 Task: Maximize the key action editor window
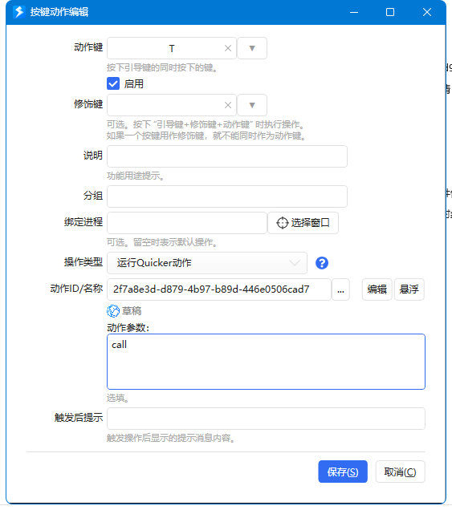pyautogui.click(x=390, y=12)
